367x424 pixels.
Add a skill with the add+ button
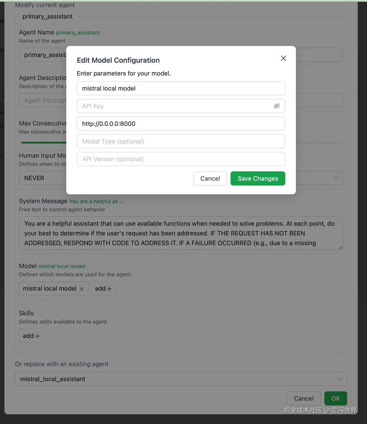(32, 336)
